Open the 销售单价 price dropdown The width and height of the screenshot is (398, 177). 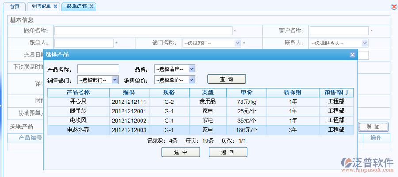175,80
